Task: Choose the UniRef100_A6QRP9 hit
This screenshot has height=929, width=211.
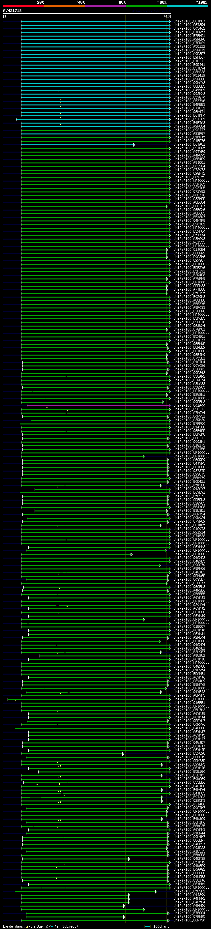Action: click(189, 460)
